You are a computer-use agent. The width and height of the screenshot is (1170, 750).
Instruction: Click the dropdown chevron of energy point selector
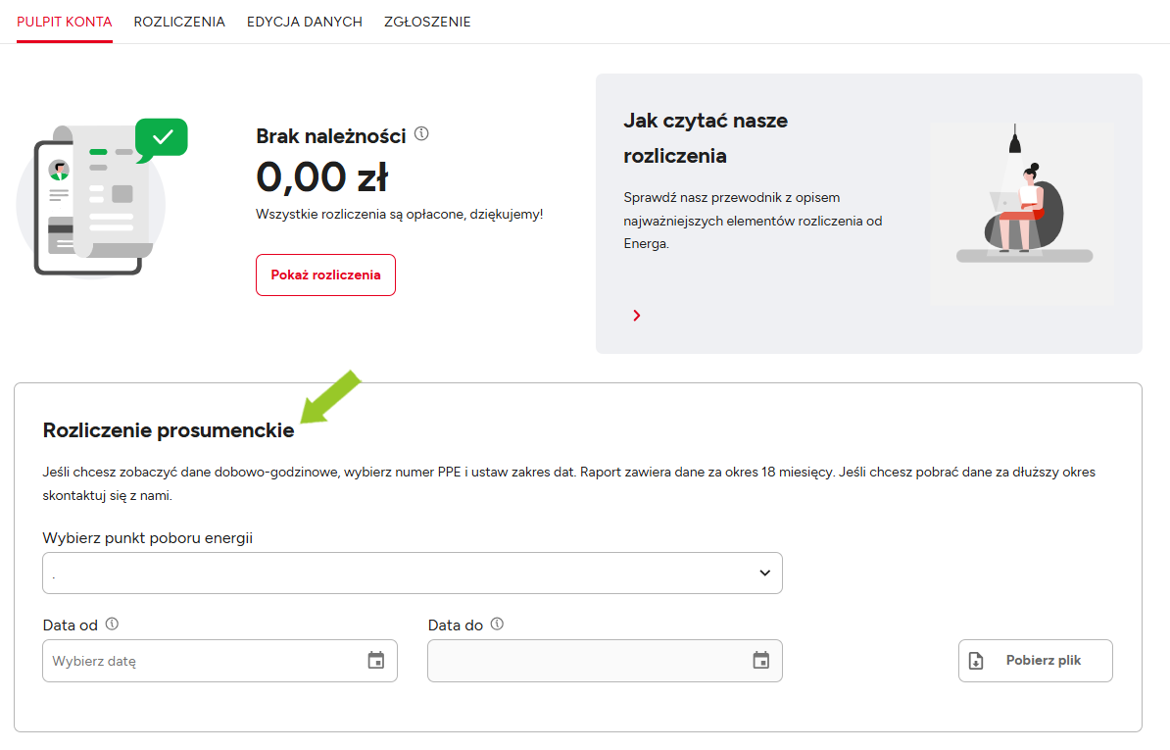[x=765, y=574]
